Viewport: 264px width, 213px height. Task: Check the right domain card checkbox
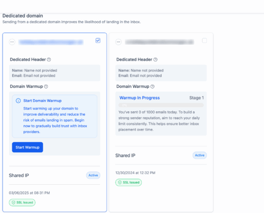[x=204, y=40]
